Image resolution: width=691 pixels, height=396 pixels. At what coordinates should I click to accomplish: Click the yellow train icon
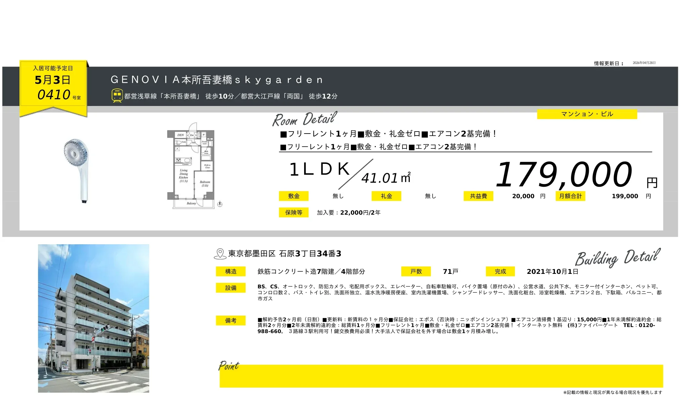click(117, 96)
